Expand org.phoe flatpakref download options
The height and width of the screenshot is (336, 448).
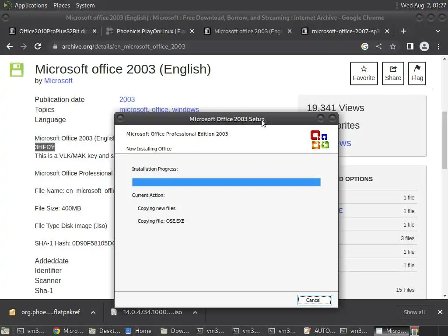point(93,312)
